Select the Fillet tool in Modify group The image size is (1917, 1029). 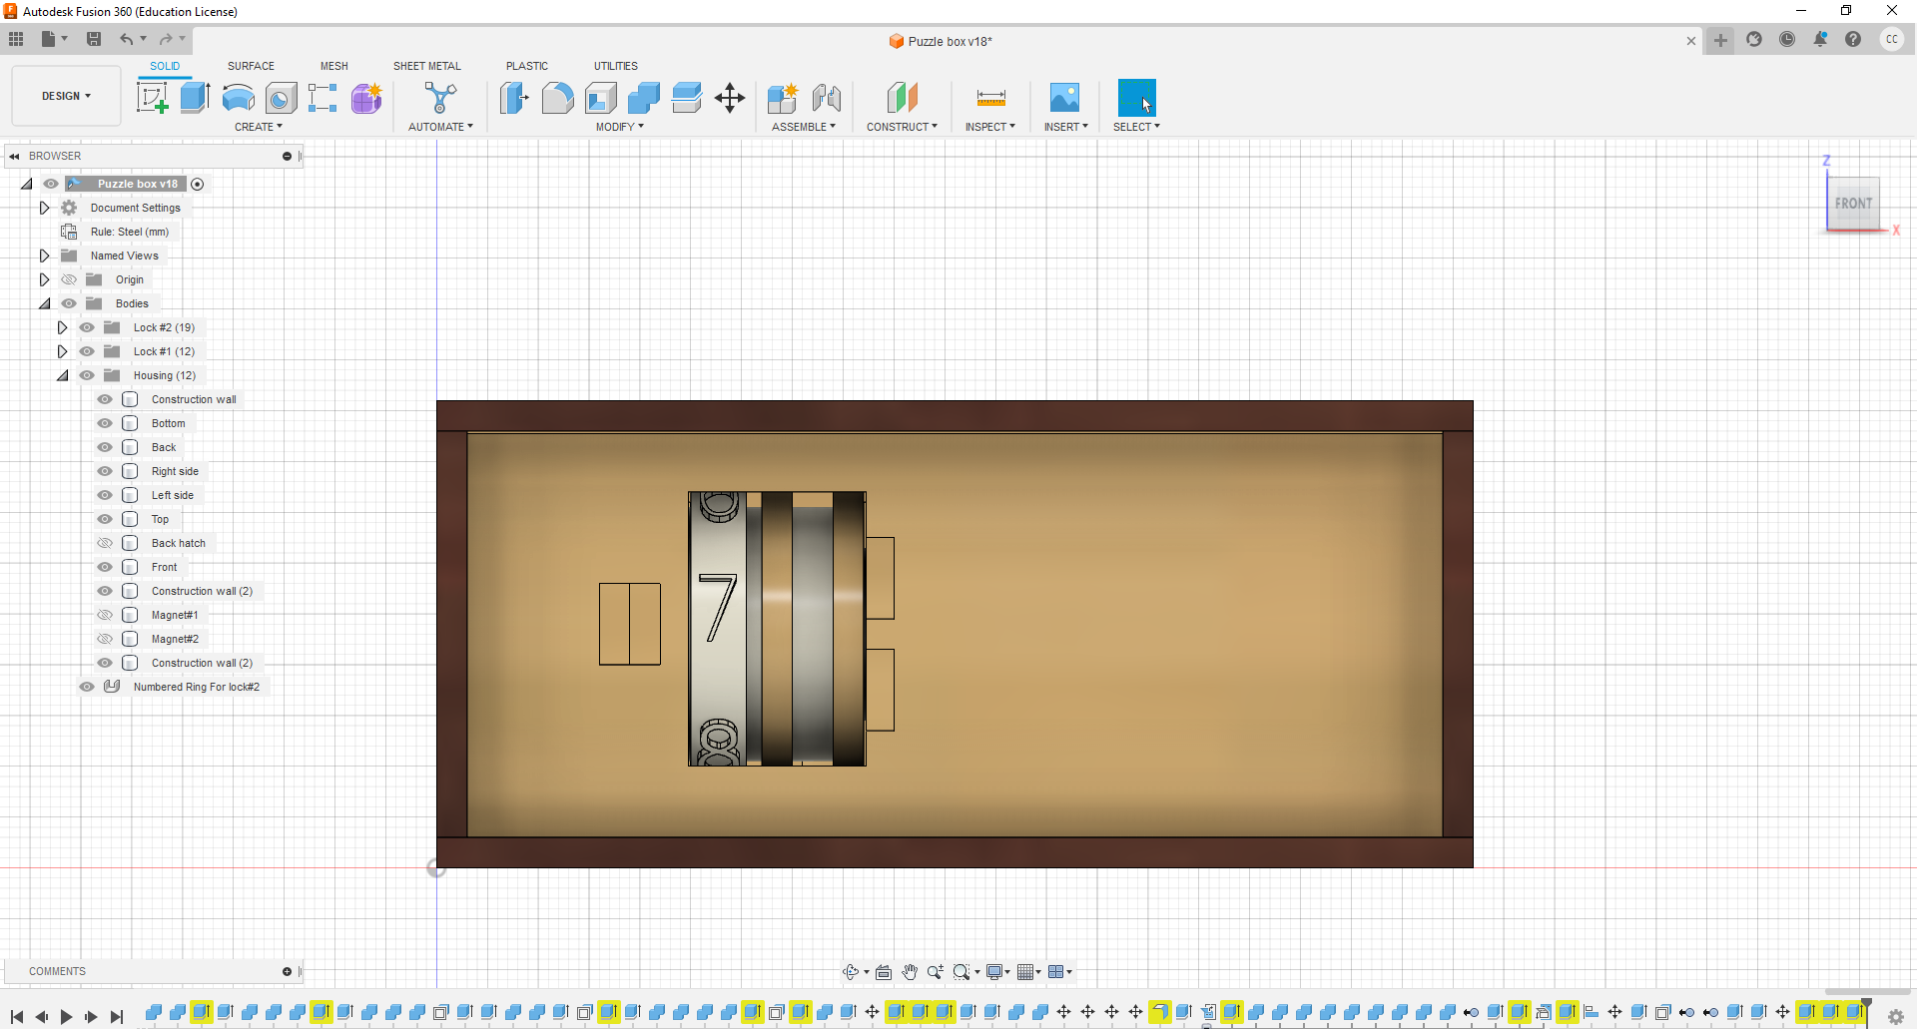click(x=557, y=98)
